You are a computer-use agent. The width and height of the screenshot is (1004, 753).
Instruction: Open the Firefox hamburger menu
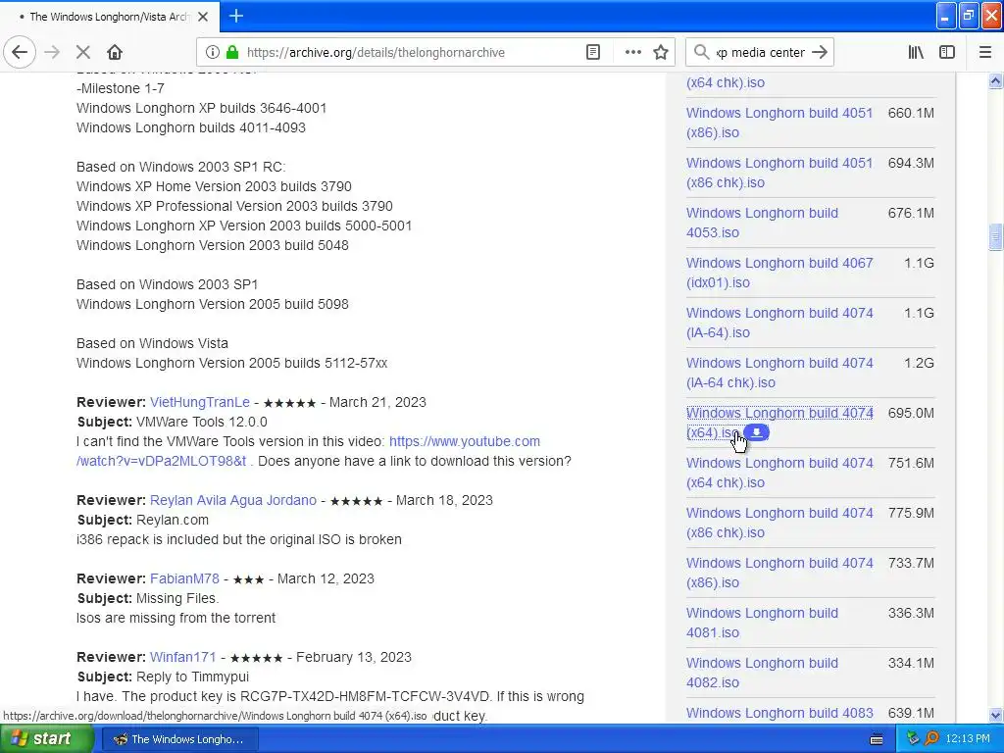click(985, 52)
